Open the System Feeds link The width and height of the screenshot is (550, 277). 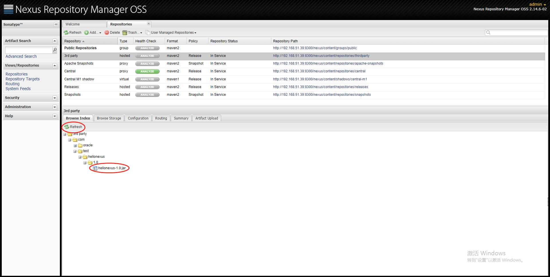pyautogui.click(x=18, y=89)
